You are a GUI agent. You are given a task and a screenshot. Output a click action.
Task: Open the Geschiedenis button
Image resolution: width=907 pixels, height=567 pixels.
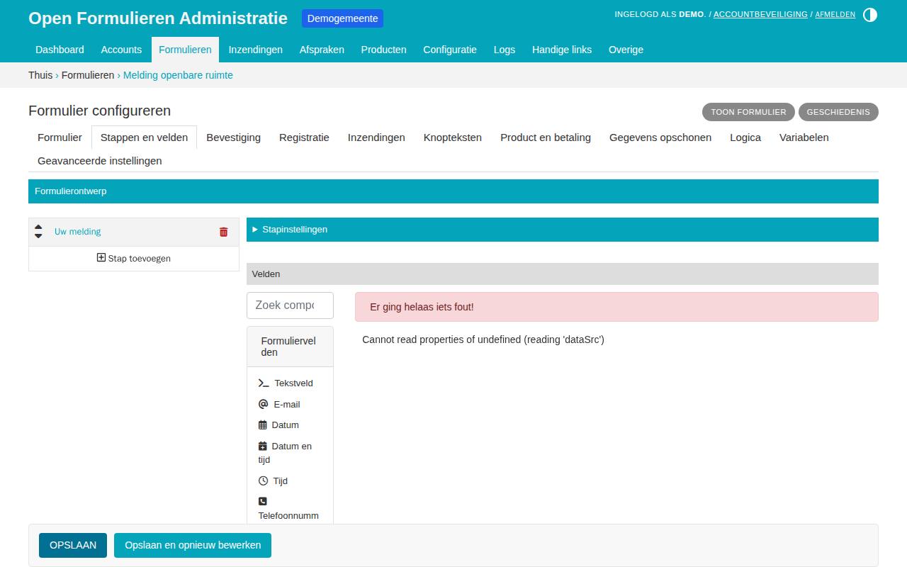coord(838,112)
